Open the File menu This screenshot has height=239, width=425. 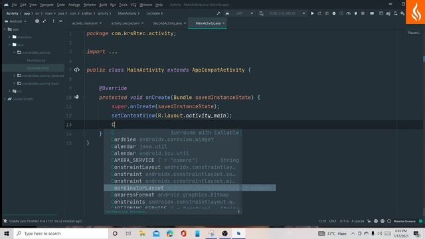(x=14, y=5)
